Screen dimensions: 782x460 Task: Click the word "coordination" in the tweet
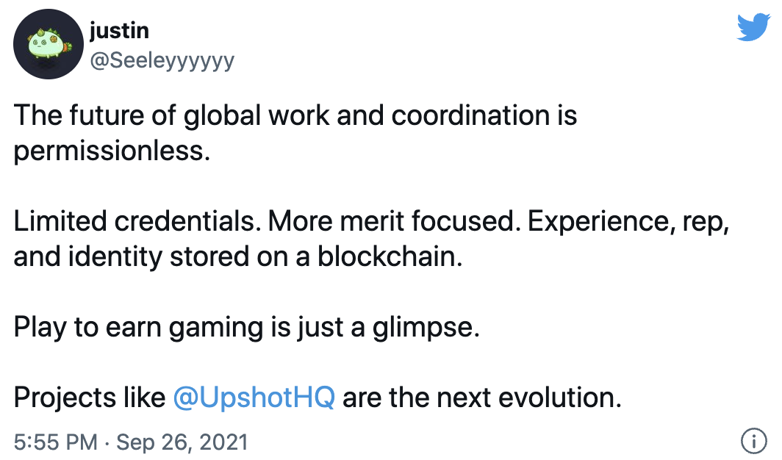coord(470,115)
